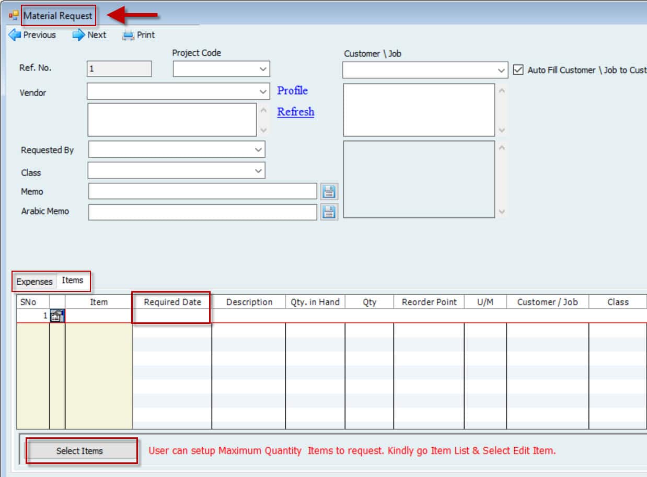Expand the Requested By combo box

tap(258, 149)
